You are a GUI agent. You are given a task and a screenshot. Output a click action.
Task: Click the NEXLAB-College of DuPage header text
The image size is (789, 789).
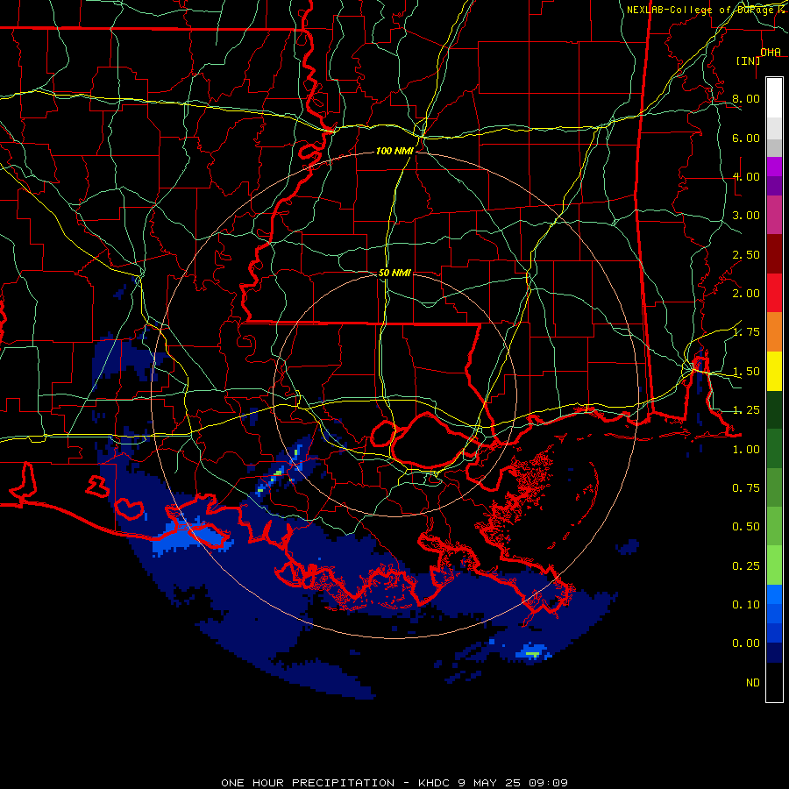[x=702, y=10]
